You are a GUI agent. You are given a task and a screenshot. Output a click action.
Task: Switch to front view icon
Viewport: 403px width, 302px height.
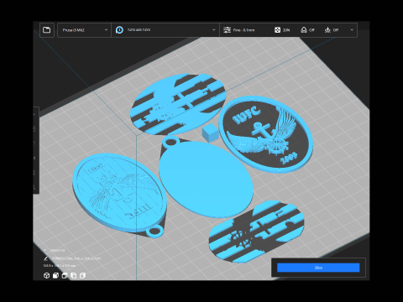55,276
